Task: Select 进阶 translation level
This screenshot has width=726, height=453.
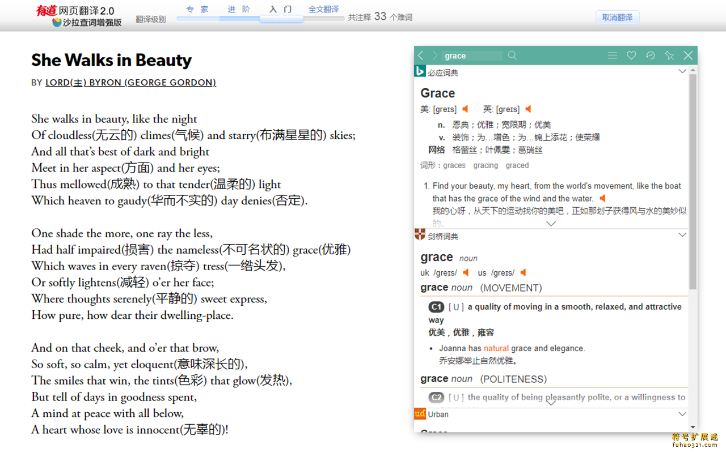Action: pos(239,10)
